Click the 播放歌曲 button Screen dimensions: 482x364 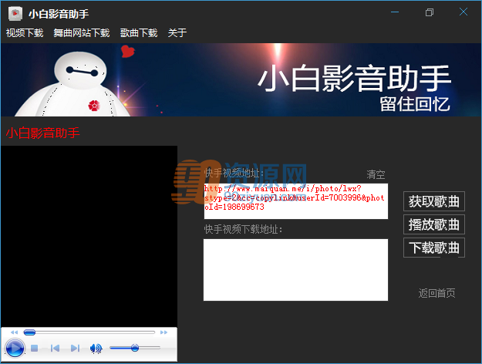433,224
